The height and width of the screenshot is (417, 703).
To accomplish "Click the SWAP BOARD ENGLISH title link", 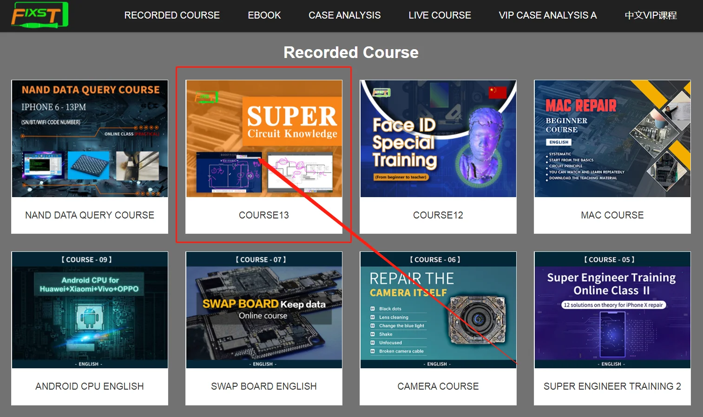I will [x=264, y=386].
